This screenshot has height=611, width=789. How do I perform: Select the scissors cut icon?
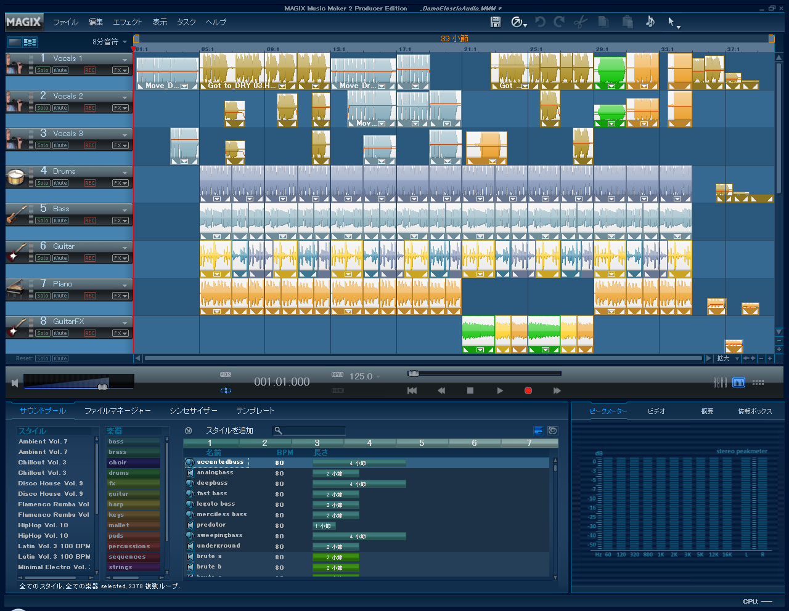click(x=580, y=22)
